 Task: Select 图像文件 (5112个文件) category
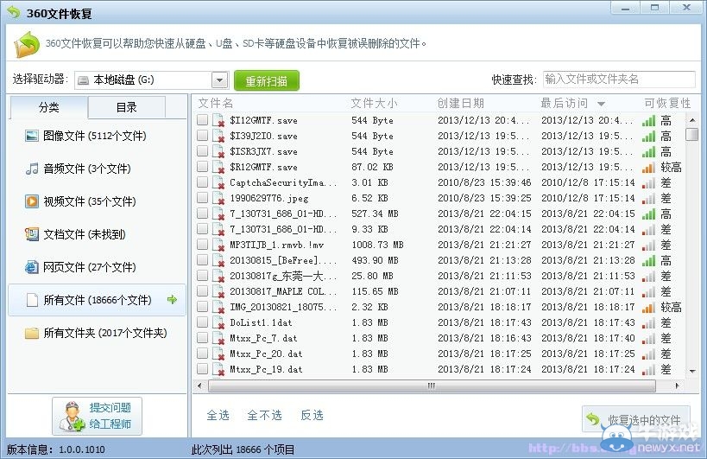tap(97, 136)
